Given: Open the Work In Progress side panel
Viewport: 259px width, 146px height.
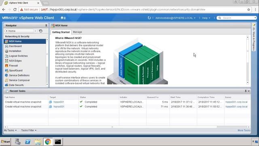Looking at the screenshot, I should tap(254, 37).
